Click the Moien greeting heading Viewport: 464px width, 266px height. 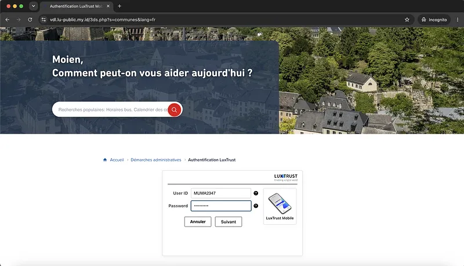click(68, 60)
